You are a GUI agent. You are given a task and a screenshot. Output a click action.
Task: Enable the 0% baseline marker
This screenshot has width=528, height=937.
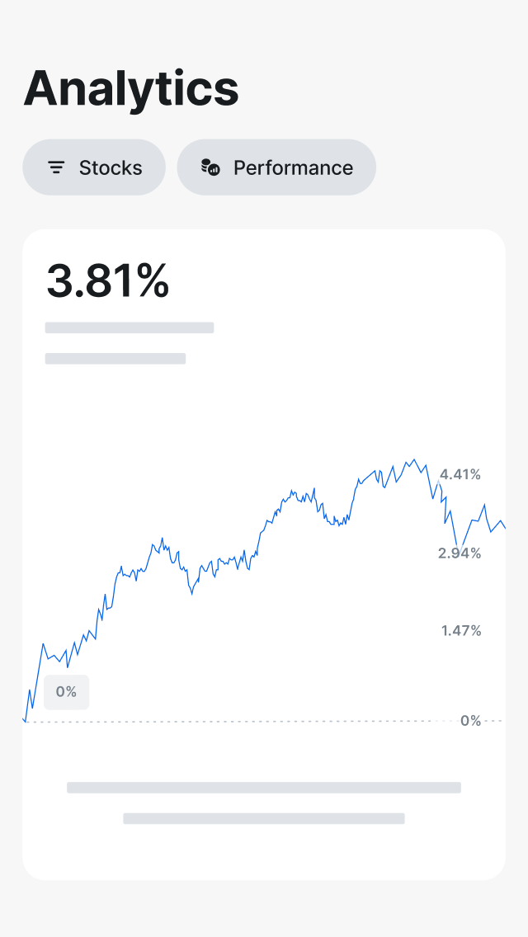click(x=66, y=692)
